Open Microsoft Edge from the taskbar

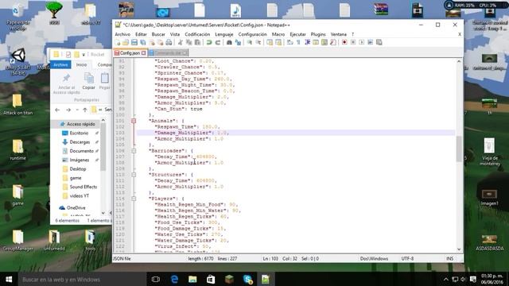point(174,279)
